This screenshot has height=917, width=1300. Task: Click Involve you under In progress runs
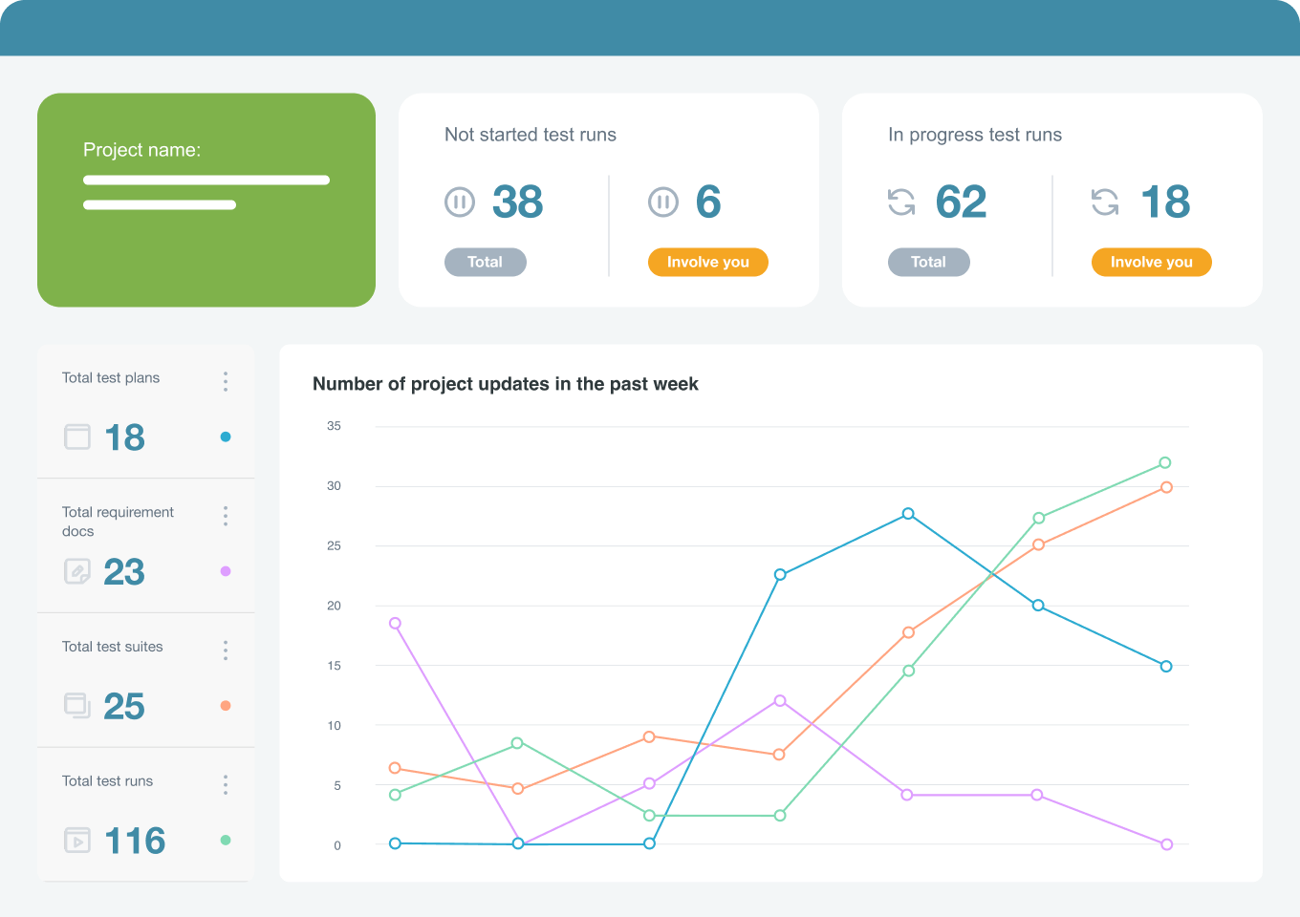click(x=1152, y=262)
